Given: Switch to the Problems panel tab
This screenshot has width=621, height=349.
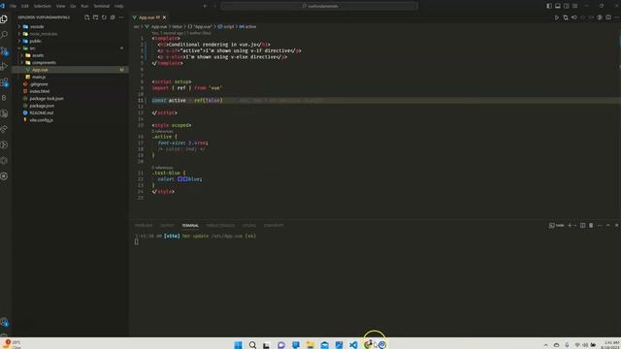Looking at the screenshot, I should point(144,225).
